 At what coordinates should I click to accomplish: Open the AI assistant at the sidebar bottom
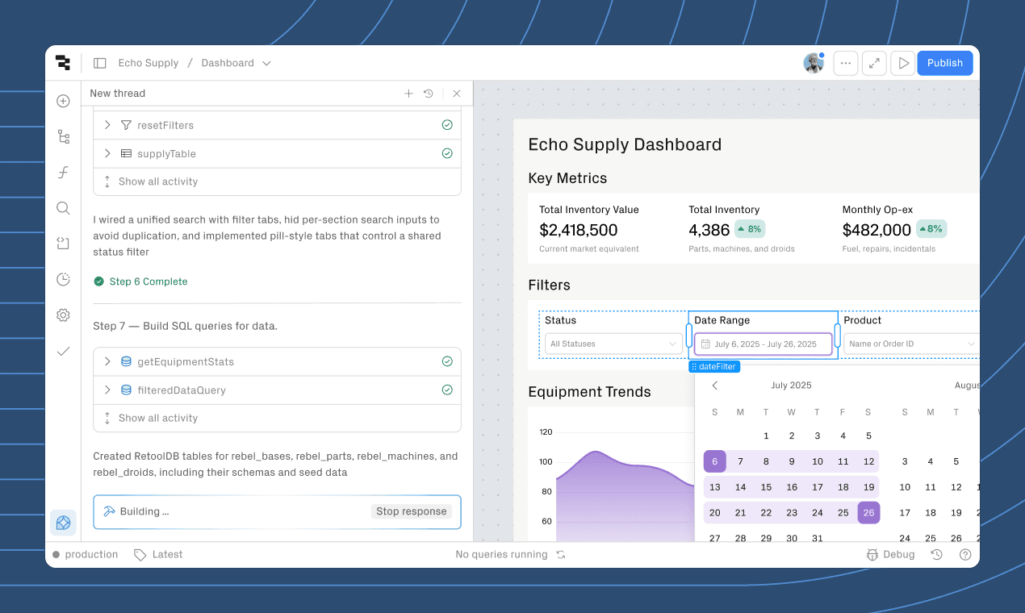coord(63,523)
